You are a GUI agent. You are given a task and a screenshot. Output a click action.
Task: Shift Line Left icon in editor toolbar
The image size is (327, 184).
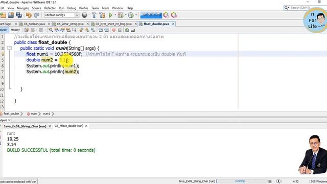click(x=101, y=30)
